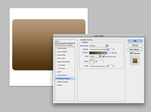Open the Style Linear dropdown
151x112 pixels.
(95, 56)
